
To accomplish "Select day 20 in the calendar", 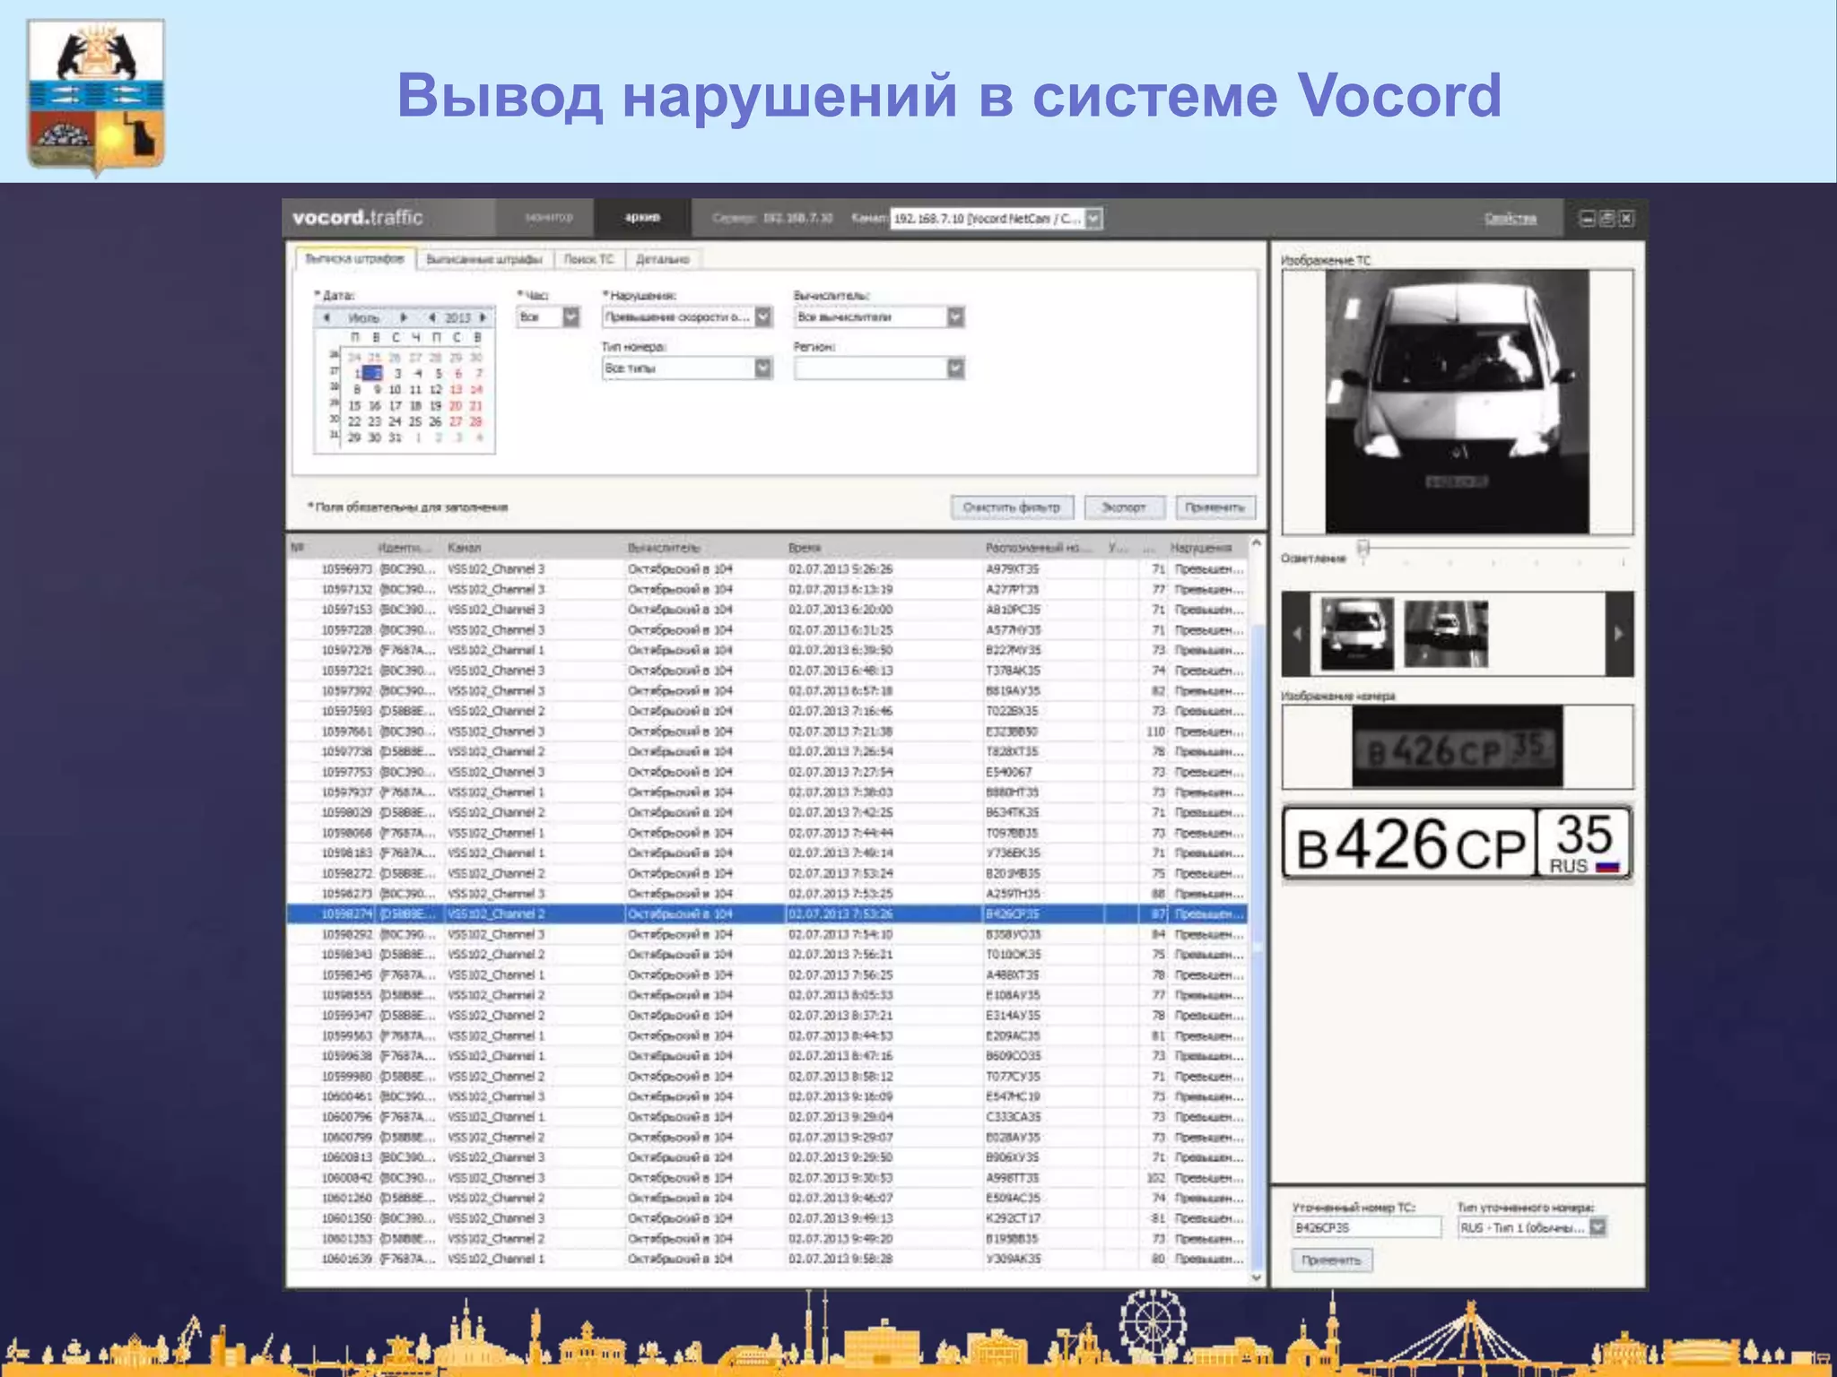I will (456, 406).
